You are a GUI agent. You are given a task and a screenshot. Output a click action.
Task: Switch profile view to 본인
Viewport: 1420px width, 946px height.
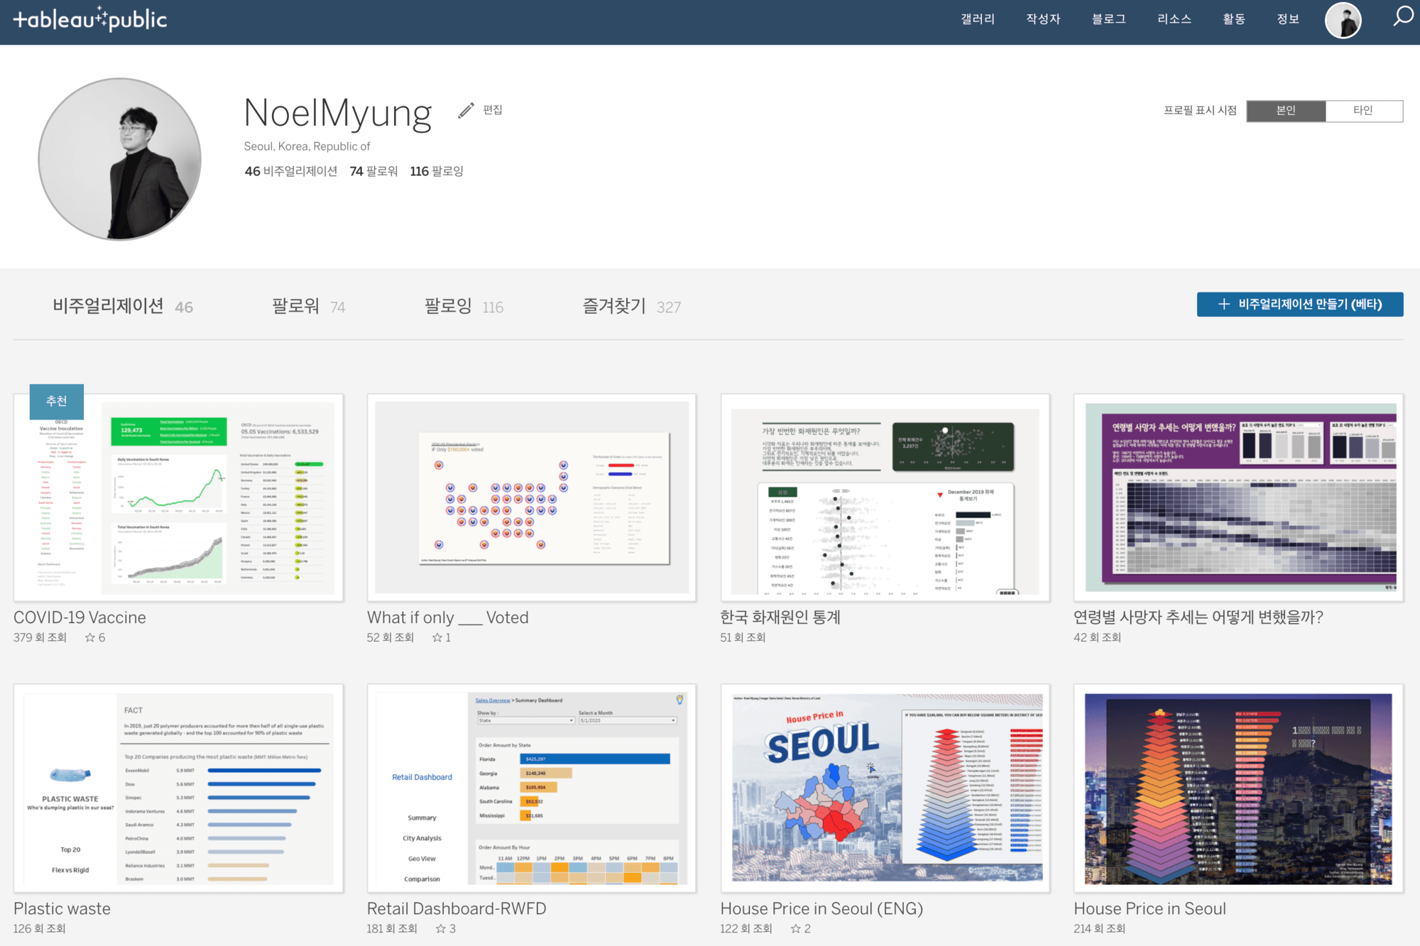pos(1286,111)
